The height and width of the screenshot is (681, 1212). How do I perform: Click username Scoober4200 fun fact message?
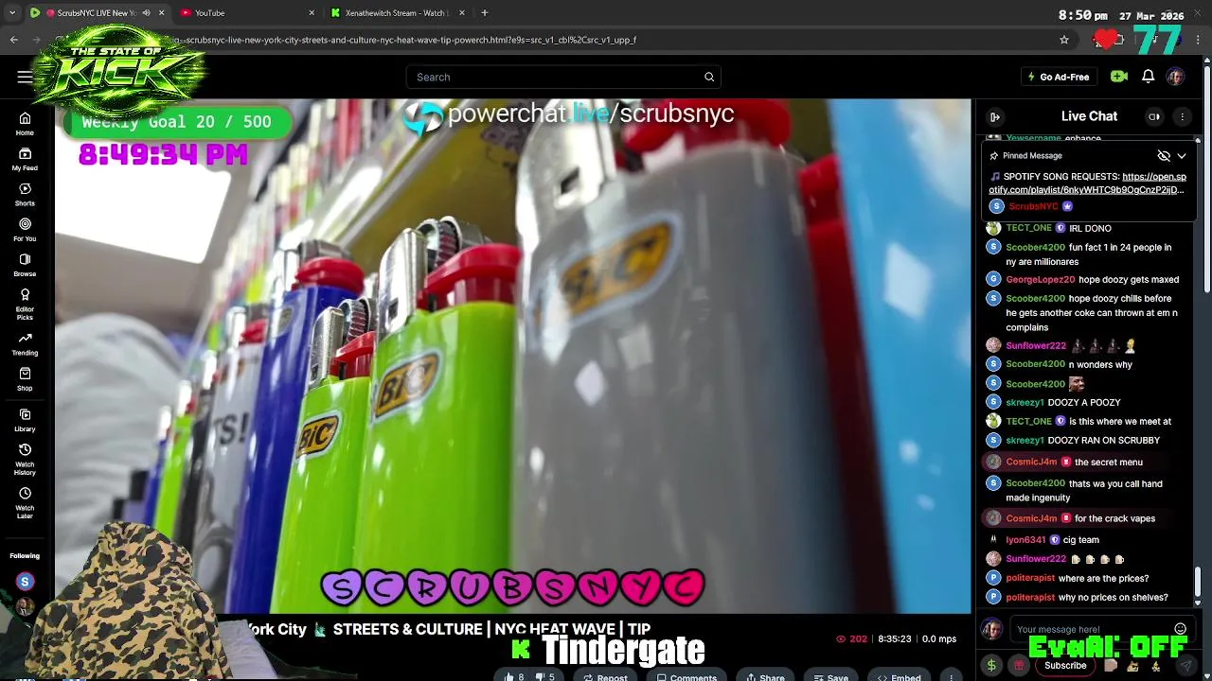click(x=1036, y=247)
